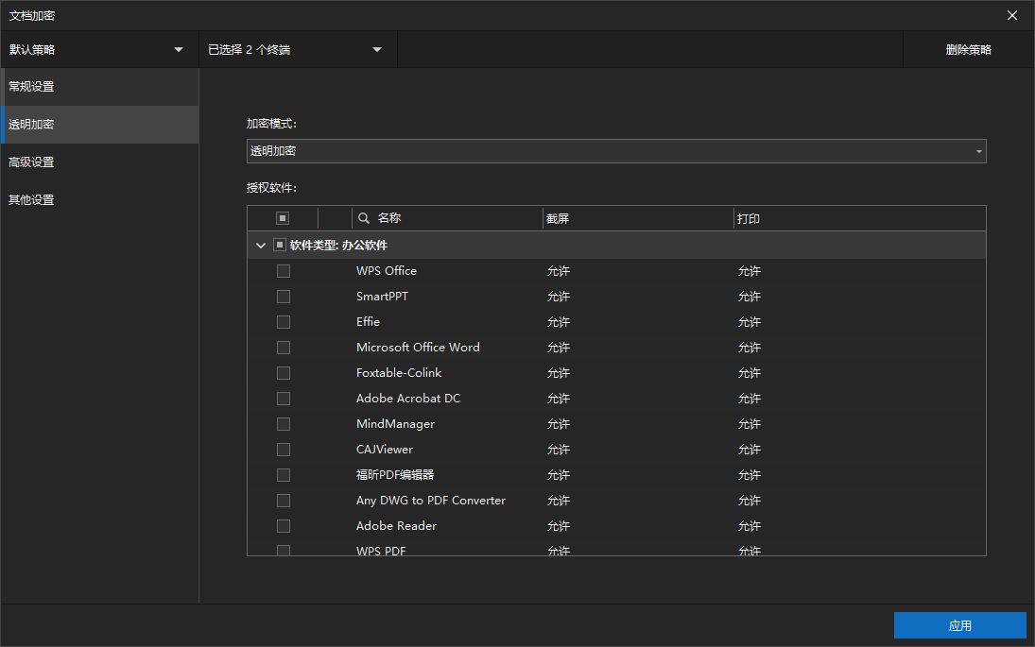
Task: Select 福昕PDF编辑器 in the list
Action: [395, 475]
